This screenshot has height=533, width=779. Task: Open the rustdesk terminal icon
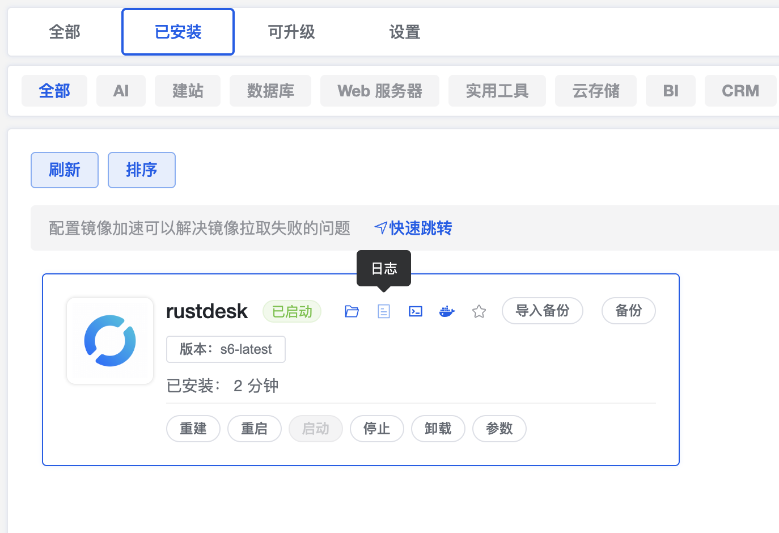416,311
